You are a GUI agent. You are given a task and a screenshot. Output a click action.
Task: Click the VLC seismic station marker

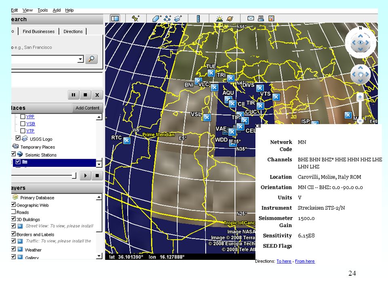tap(214, 87)
